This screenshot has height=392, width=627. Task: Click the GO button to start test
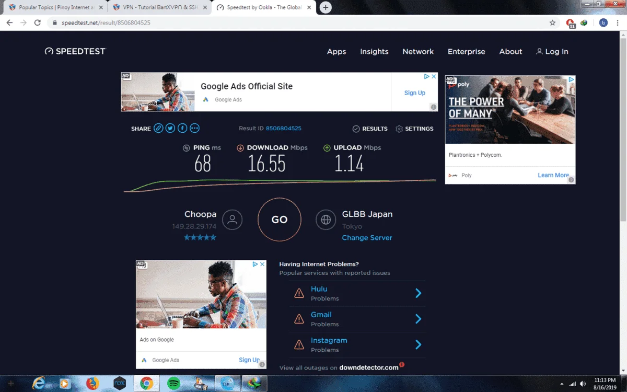(x=280, y=220)
